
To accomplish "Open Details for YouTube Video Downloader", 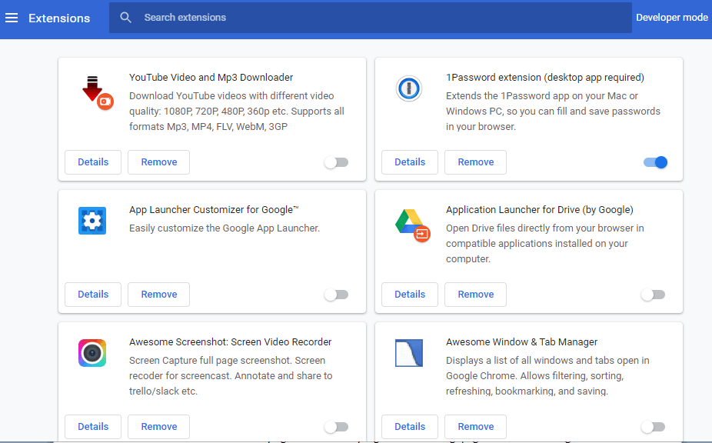I will 93,162.
